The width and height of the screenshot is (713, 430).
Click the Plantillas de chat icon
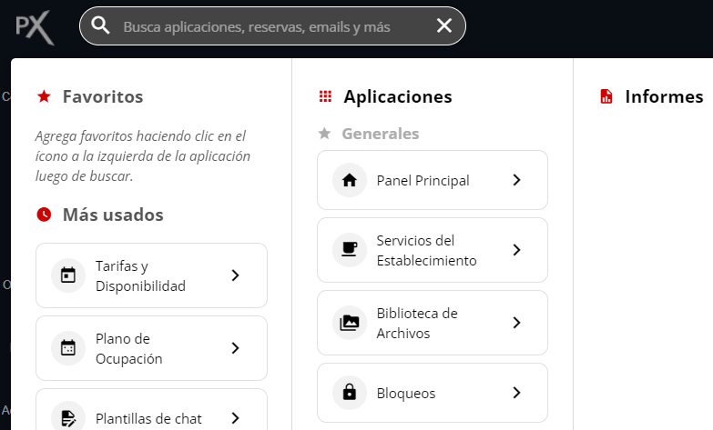click(67, 418)
